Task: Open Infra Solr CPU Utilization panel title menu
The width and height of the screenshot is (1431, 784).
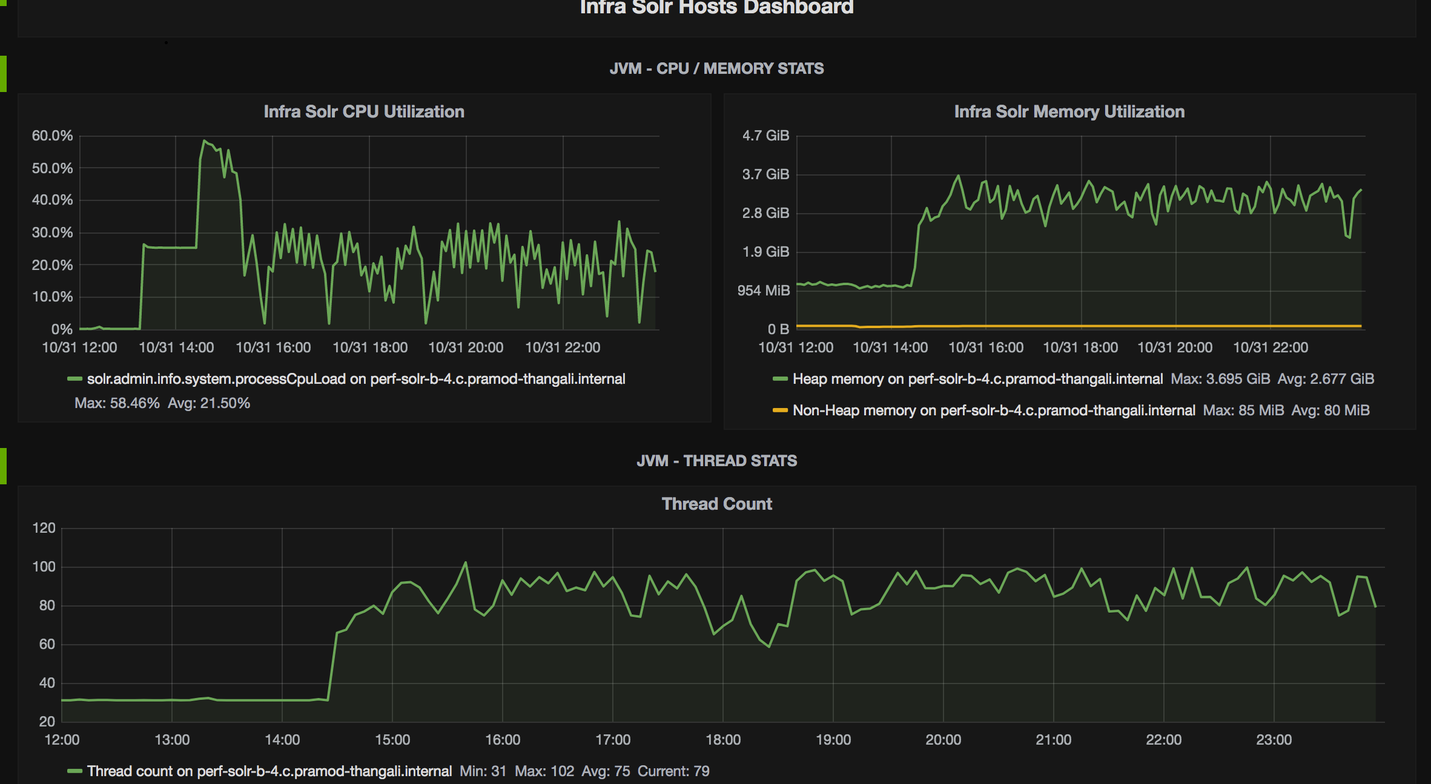Action: point(364,111)
